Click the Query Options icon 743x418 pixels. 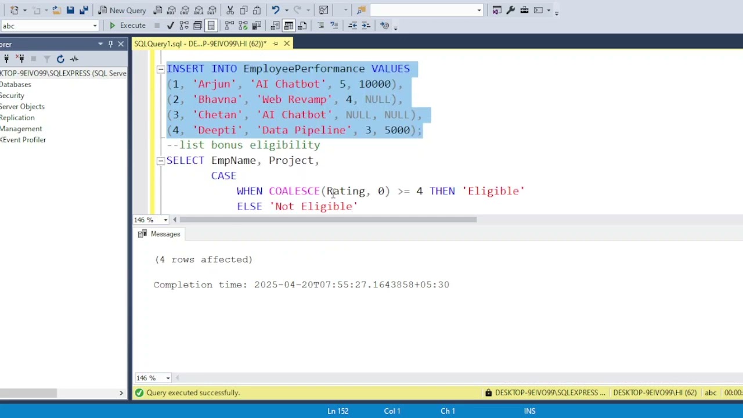197,26
